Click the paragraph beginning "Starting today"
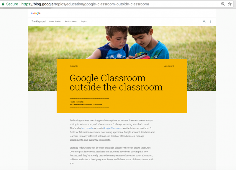This screenshot has width=236, height=170. 112,155
